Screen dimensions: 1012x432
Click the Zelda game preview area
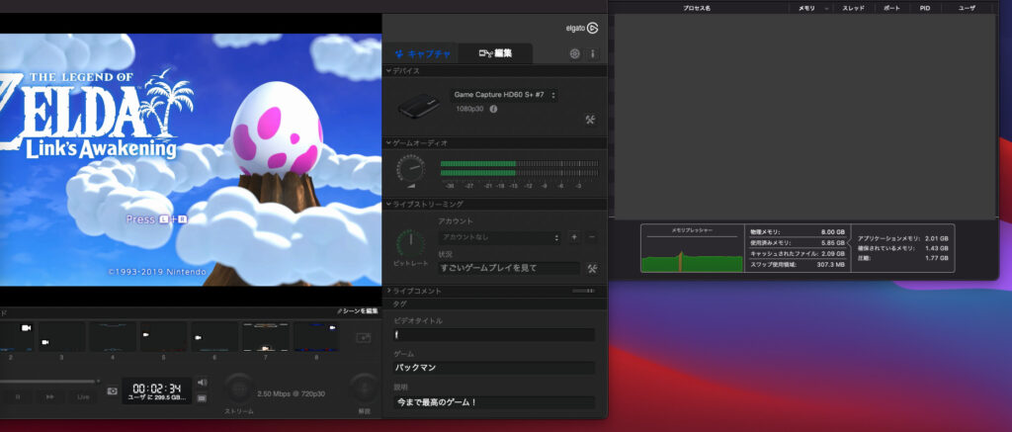191,159
